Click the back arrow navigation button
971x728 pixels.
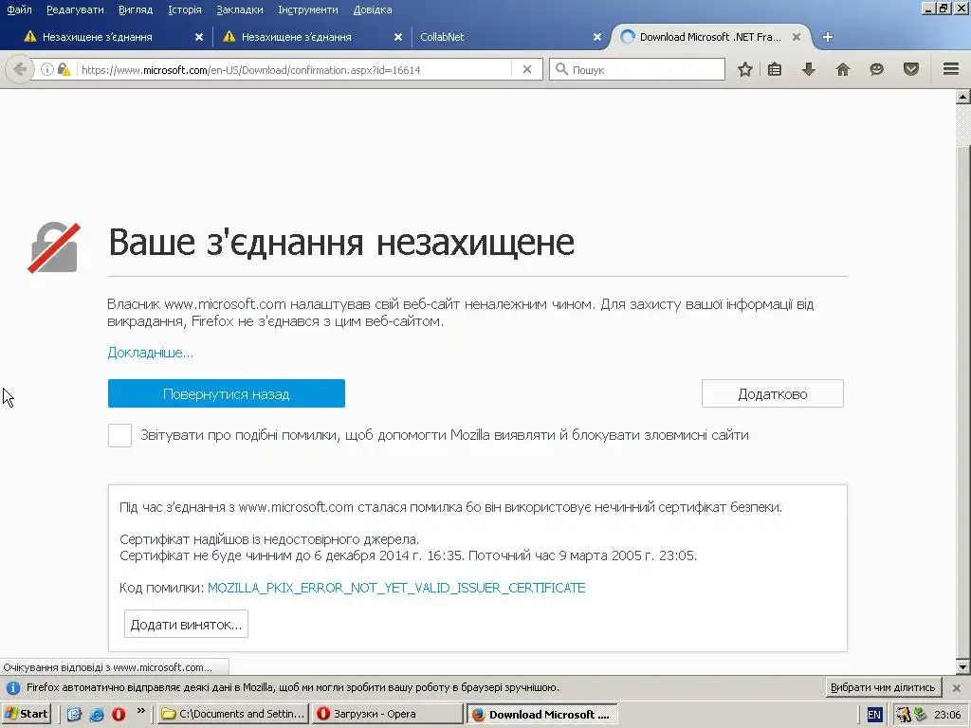[19, 69]
